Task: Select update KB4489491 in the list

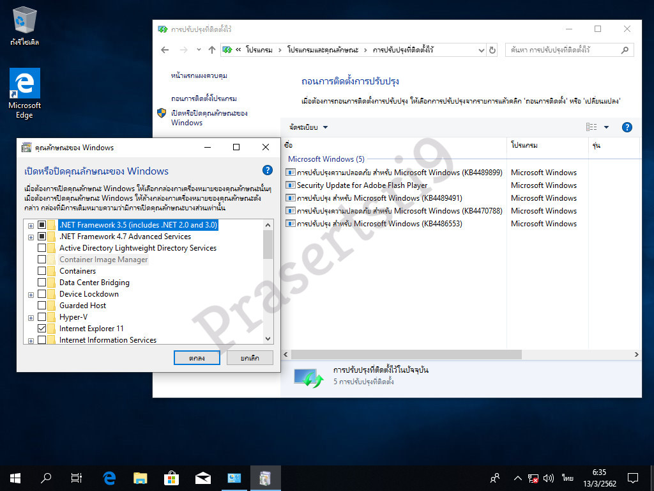Action: point(379,198)
